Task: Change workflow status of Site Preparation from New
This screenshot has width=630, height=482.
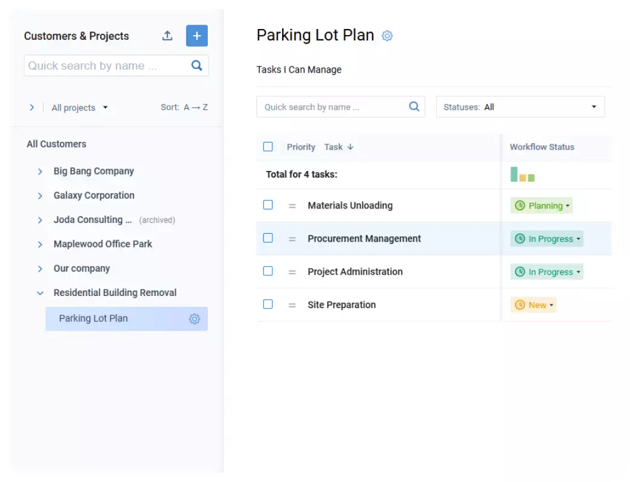Action: coord(533,305)
